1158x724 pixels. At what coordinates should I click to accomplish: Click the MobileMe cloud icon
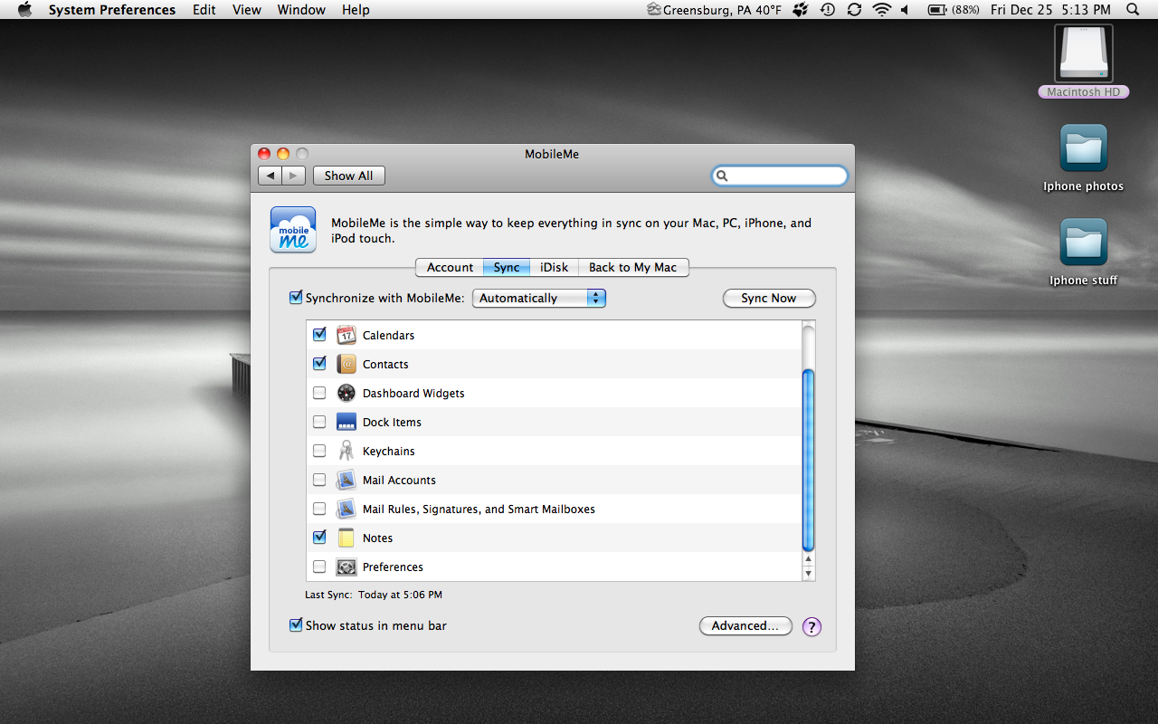(x=293, y=230)
